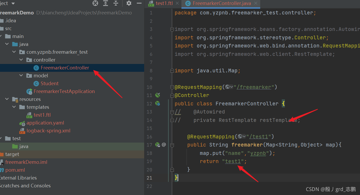Viewport: 360px width, 195px height.
Task: Select External Libraries node
Action: click(x=18, y=178)
